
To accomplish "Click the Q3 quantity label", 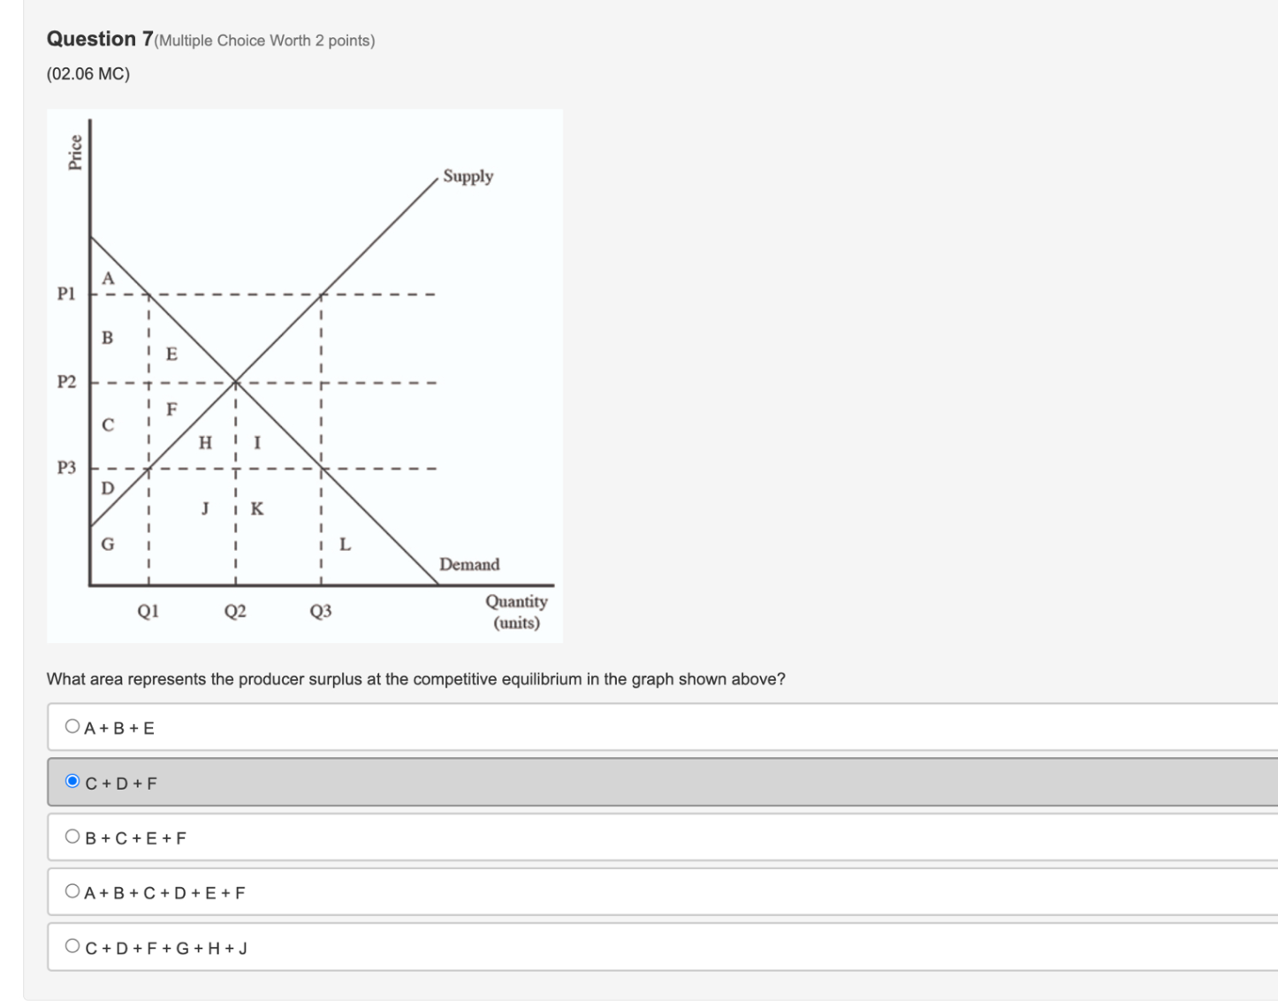I will point(320,608).
